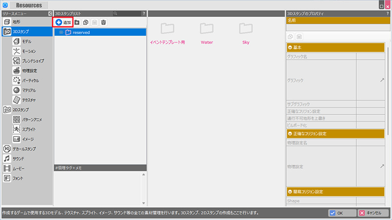Click the memo scrollbar up arrow
Screen dimensions: 392x220
coord(144,175)
